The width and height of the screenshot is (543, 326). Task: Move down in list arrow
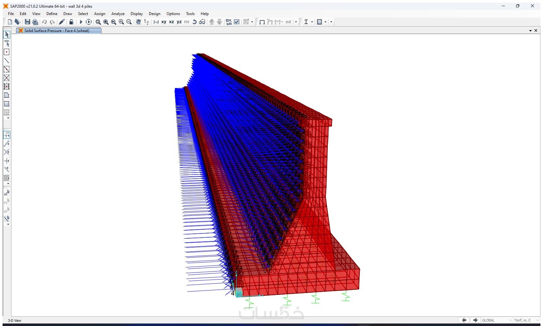[219, 22]
